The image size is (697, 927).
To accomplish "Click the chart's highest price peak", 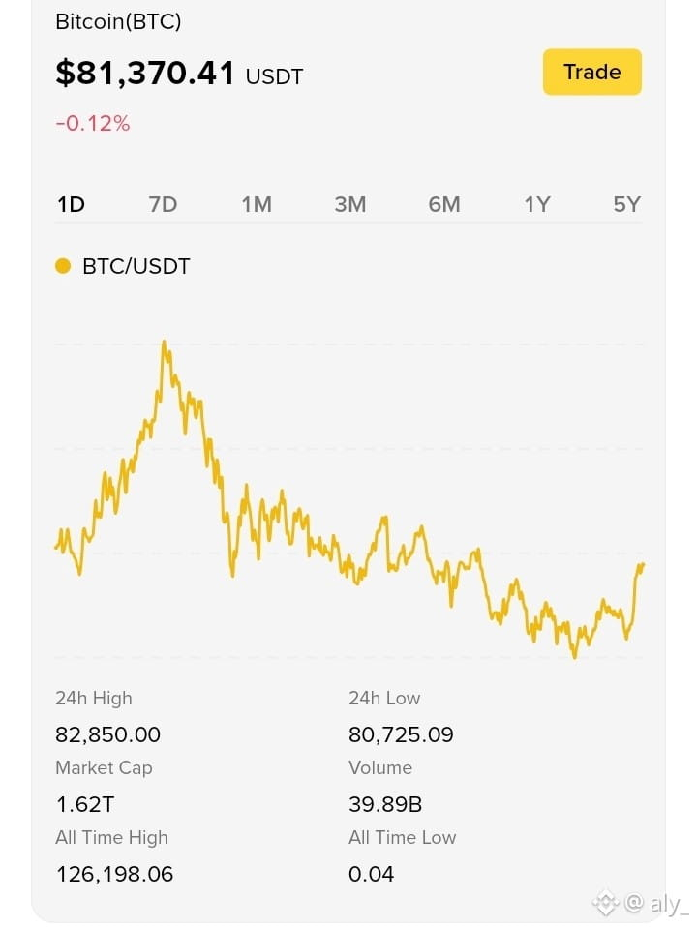I will (164, 343).
